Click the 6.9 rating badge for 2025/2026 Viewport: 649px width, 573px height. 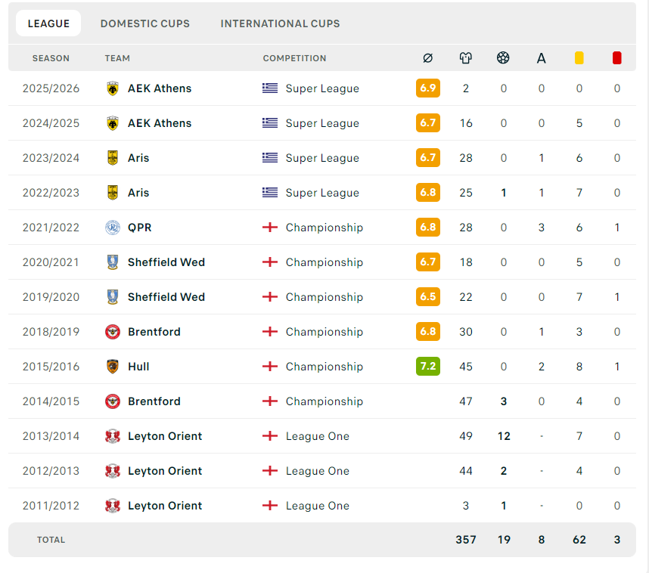[x=427, y=88]
